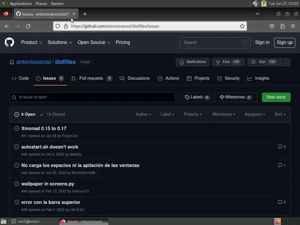Click the is:issue is:open filter field
The height and width of the screenshot is (225, 300).
pyautogui.click(x=92, y=97)
